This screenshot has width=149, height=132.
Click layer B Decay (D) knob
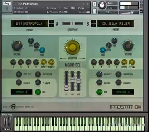coord(101,62)
